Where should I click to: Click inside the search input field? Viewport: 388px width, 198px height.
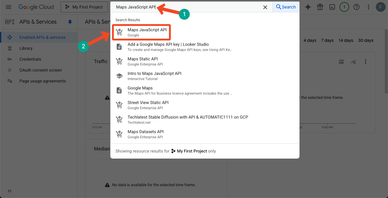coord(186,7)
